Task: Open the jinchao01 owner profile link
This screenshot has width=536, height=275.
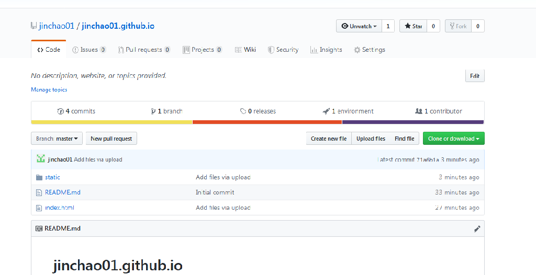Action: coord(57,26)
